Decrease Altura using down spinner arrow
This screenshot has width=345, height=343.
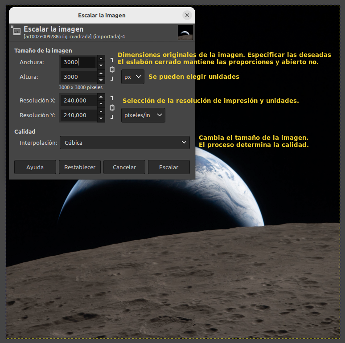pos(101,80)
